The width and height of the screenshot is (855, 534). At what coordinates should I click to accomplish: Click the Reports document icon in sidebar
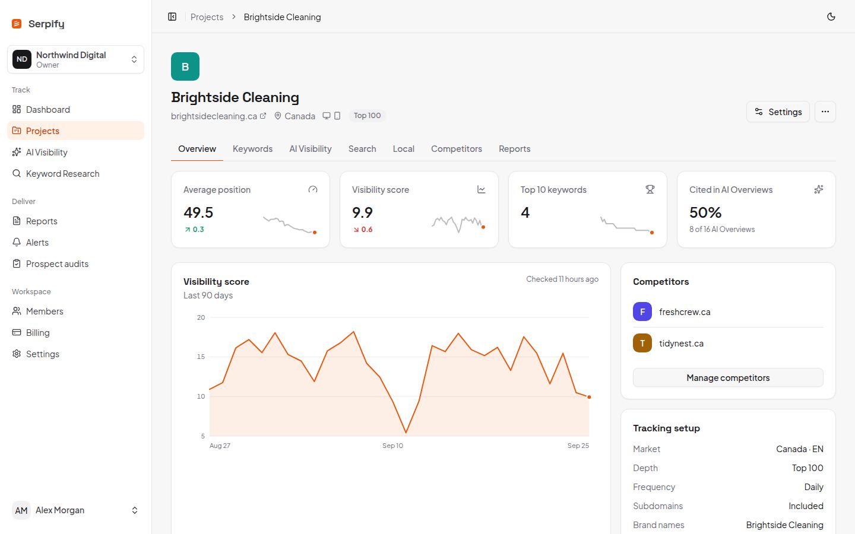17,221
